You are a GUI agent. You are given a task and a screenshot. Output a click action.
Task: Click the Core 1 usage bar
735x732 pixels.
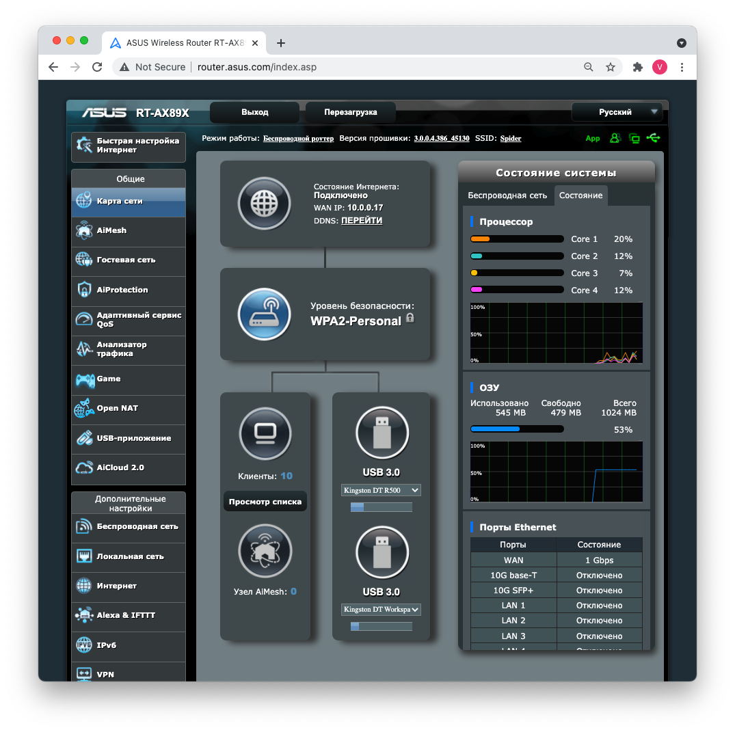click(x=517, y=239)
